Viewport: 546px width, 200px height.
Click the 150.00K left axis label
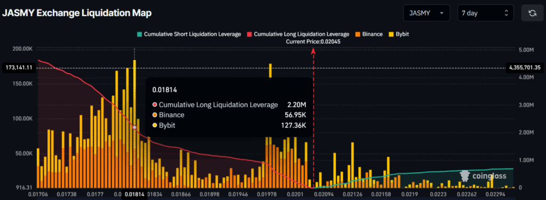pyautogui.click(x=22, y=84)
